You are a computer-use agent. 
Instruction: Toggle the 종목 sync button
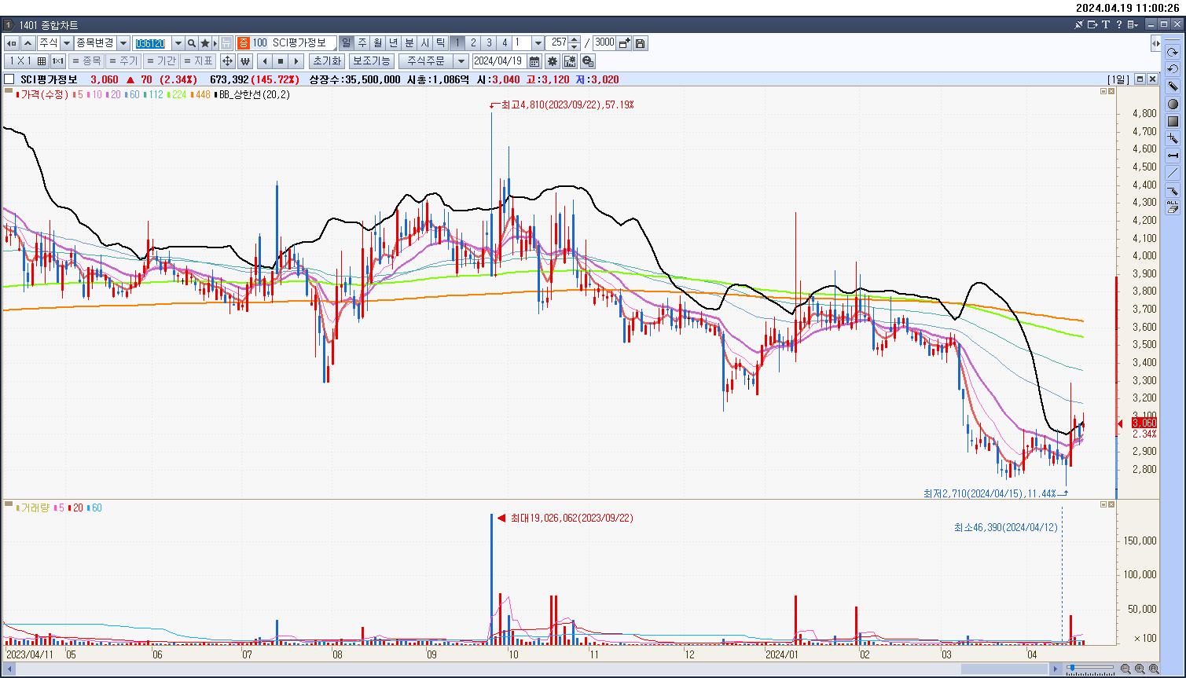click(x=86, y=61)
